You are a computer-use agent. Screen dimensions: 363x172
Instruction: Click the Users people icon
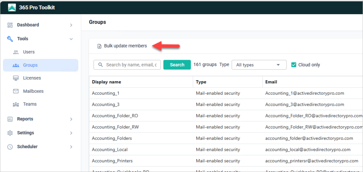coord(16,52)
